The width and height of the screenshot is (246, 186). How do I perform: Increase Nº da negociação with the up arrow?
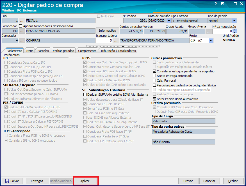point(234,30)
